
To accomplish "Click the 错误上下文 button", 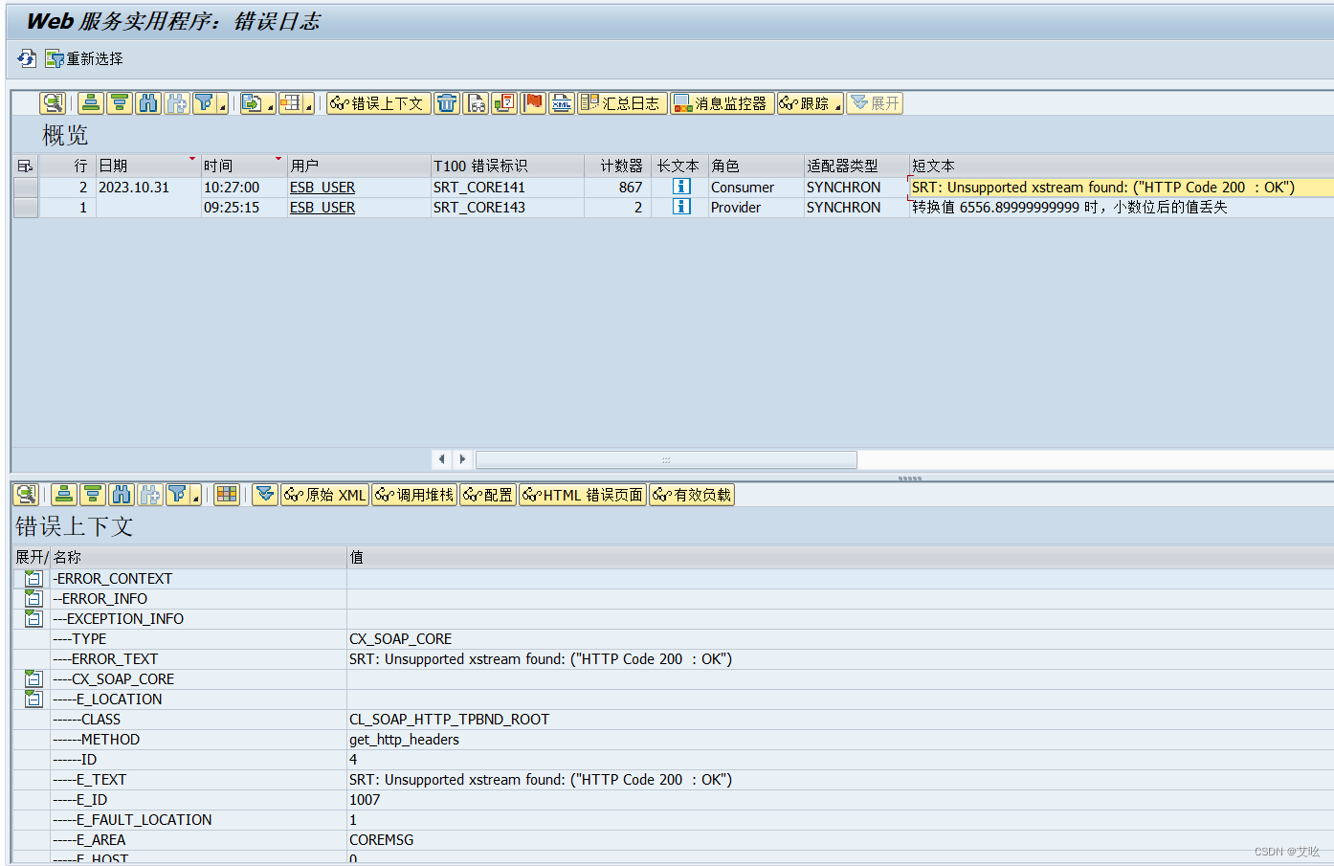I will pyautogui.click(x=378, y=103).
